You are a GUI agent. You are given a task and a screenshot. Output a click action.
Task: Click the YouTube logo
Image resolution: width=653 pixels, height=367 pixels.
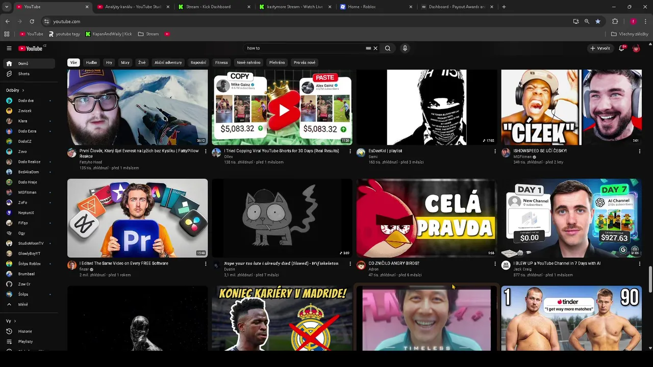tap(32, 48)
